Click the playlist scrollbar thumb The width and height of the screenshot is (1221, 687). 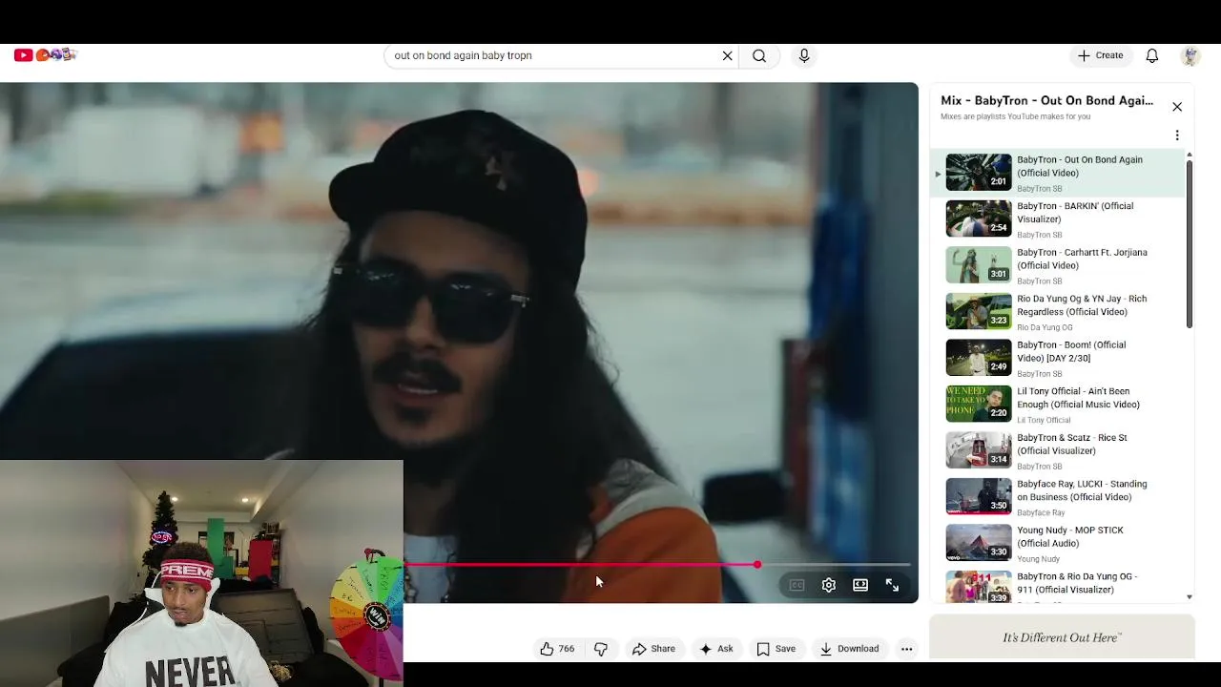tap(1190, 244)
